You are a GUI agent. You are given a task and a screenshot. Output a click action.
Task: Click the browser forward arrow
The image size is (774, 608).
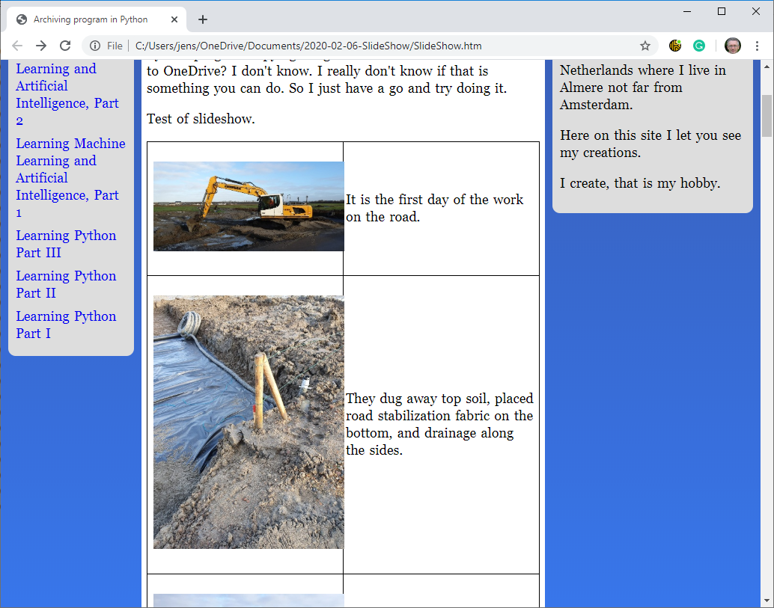click(41, 46)
